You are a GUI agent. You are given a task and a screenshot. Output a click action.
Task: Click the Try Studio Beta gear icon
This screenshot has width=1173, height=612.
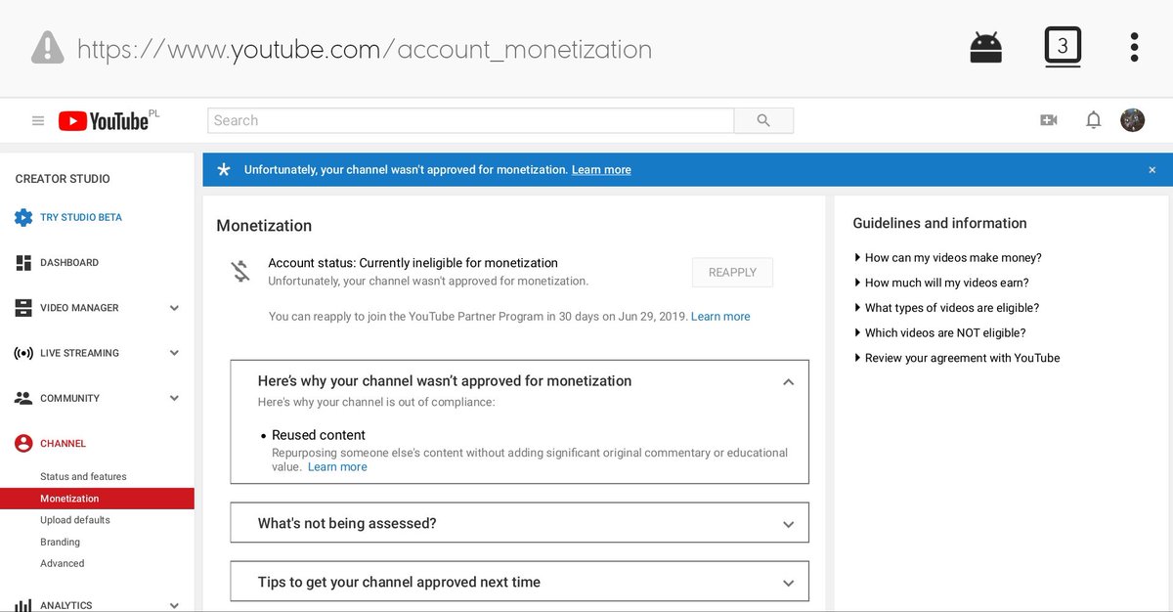pos(23,217)
